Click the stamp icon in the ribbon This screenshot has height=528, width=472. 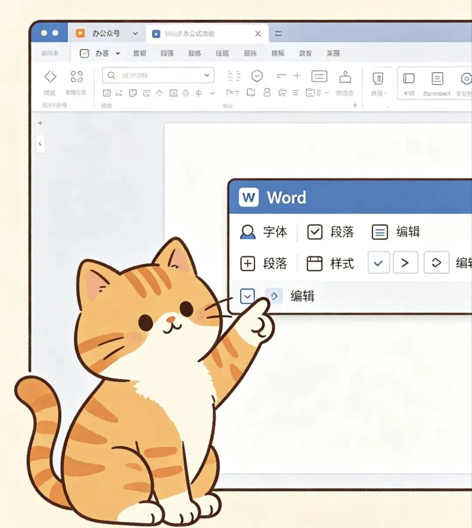[345, 77]
